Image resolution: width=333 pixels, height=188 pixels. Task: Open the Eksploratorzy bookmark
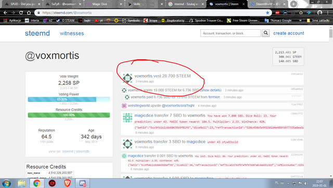pos(173,20)
